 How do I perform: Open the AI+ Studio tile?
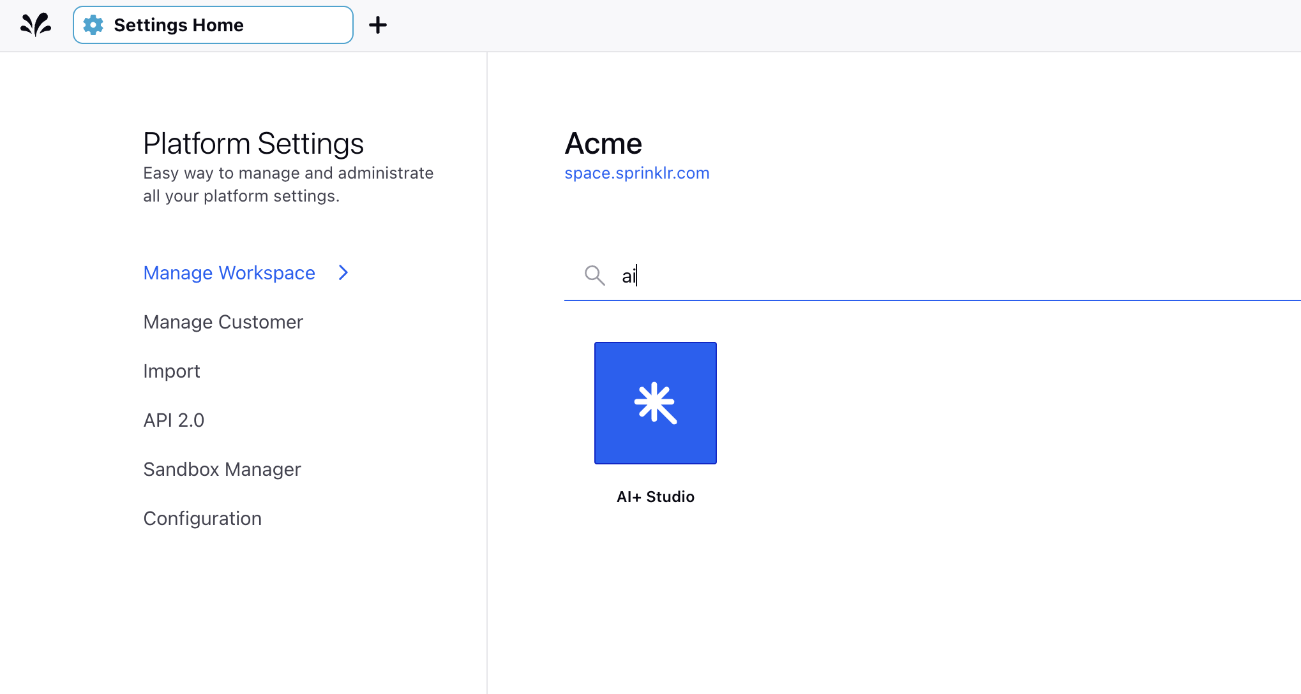tap(655, 402)
